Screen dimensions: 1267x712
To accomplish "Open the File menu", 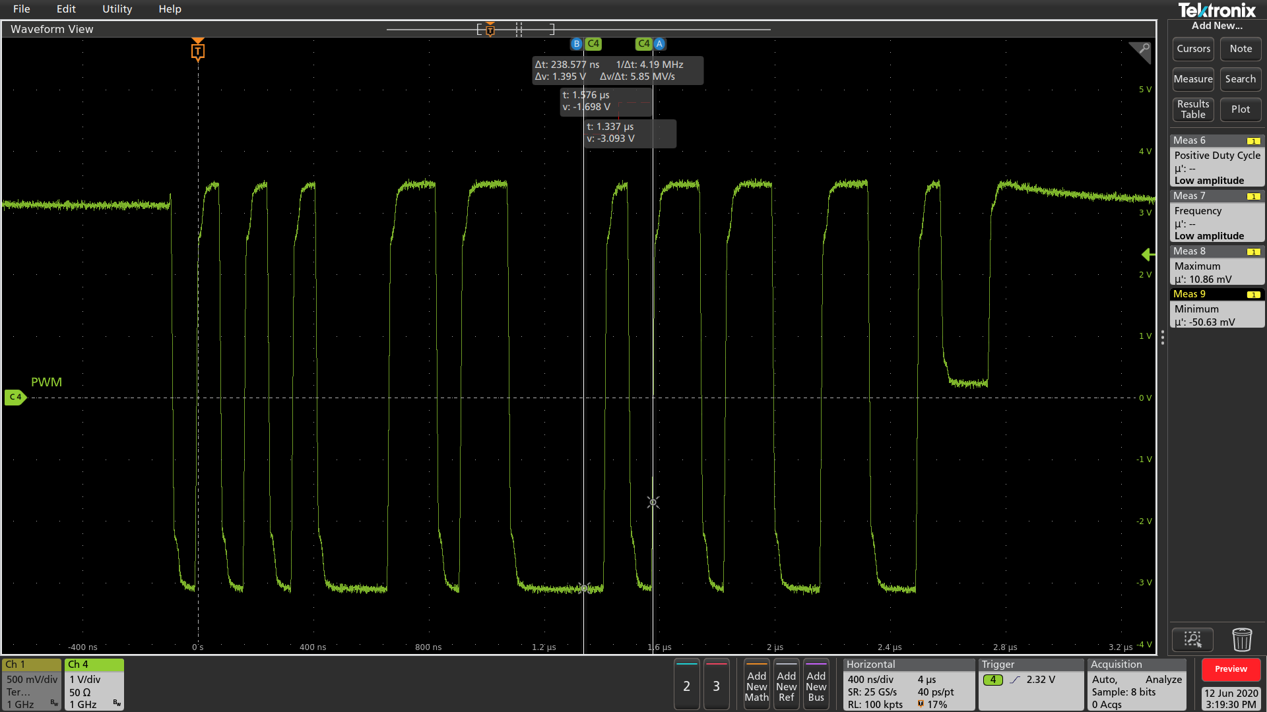I will point(21,9).
